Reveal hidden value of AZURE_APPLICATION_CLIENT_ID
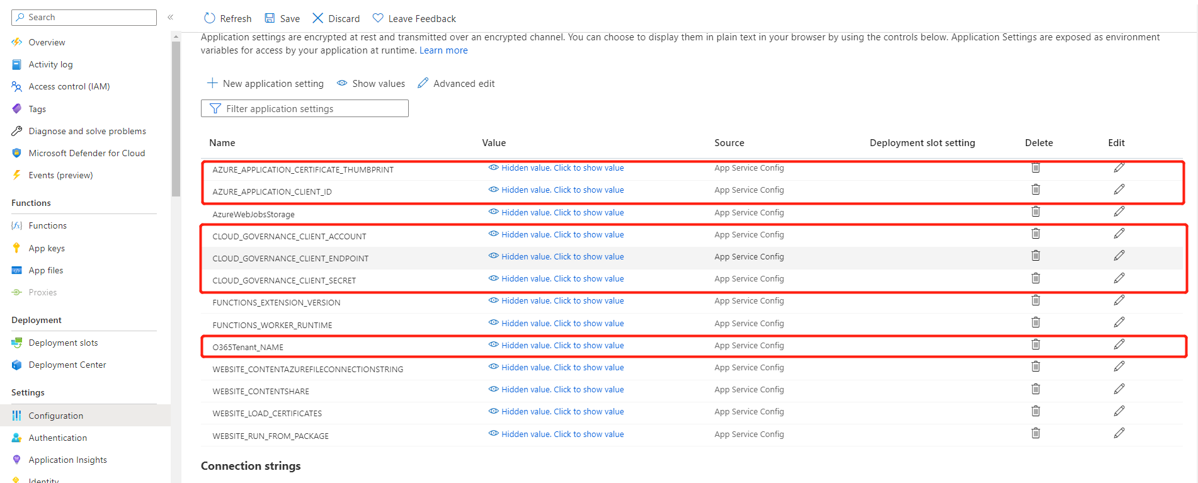This screenshot has width=1198, height=483. [556, 190]
